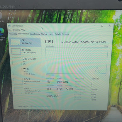Image resolution: width=122 pixels, height=122 pixels.
Task: Click Open Resource Monitor link
Action: [42, 106]
